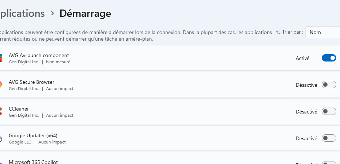Click the Désactivé label next to CCleaner
Image resolution: width=340 pixels, height=164 pixels.
pos(306,112)
